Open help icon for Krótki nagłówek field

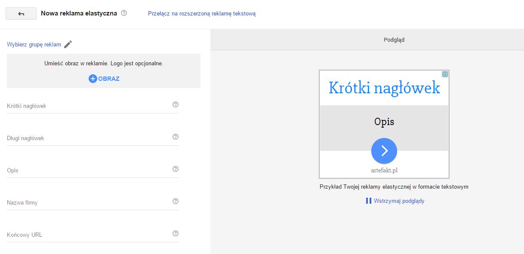pos(175,104)
